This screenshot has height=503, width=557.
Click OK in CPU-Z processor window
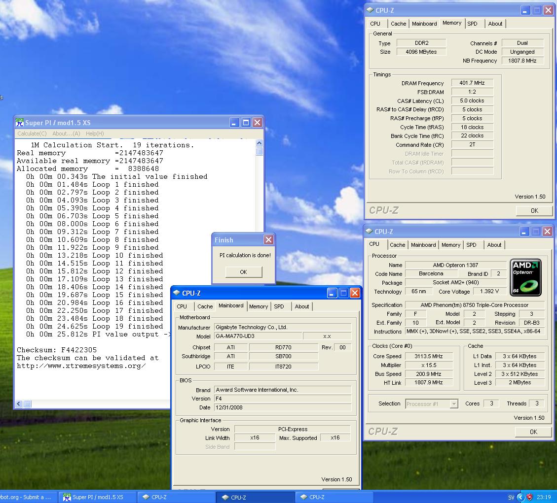click(533, 432)
